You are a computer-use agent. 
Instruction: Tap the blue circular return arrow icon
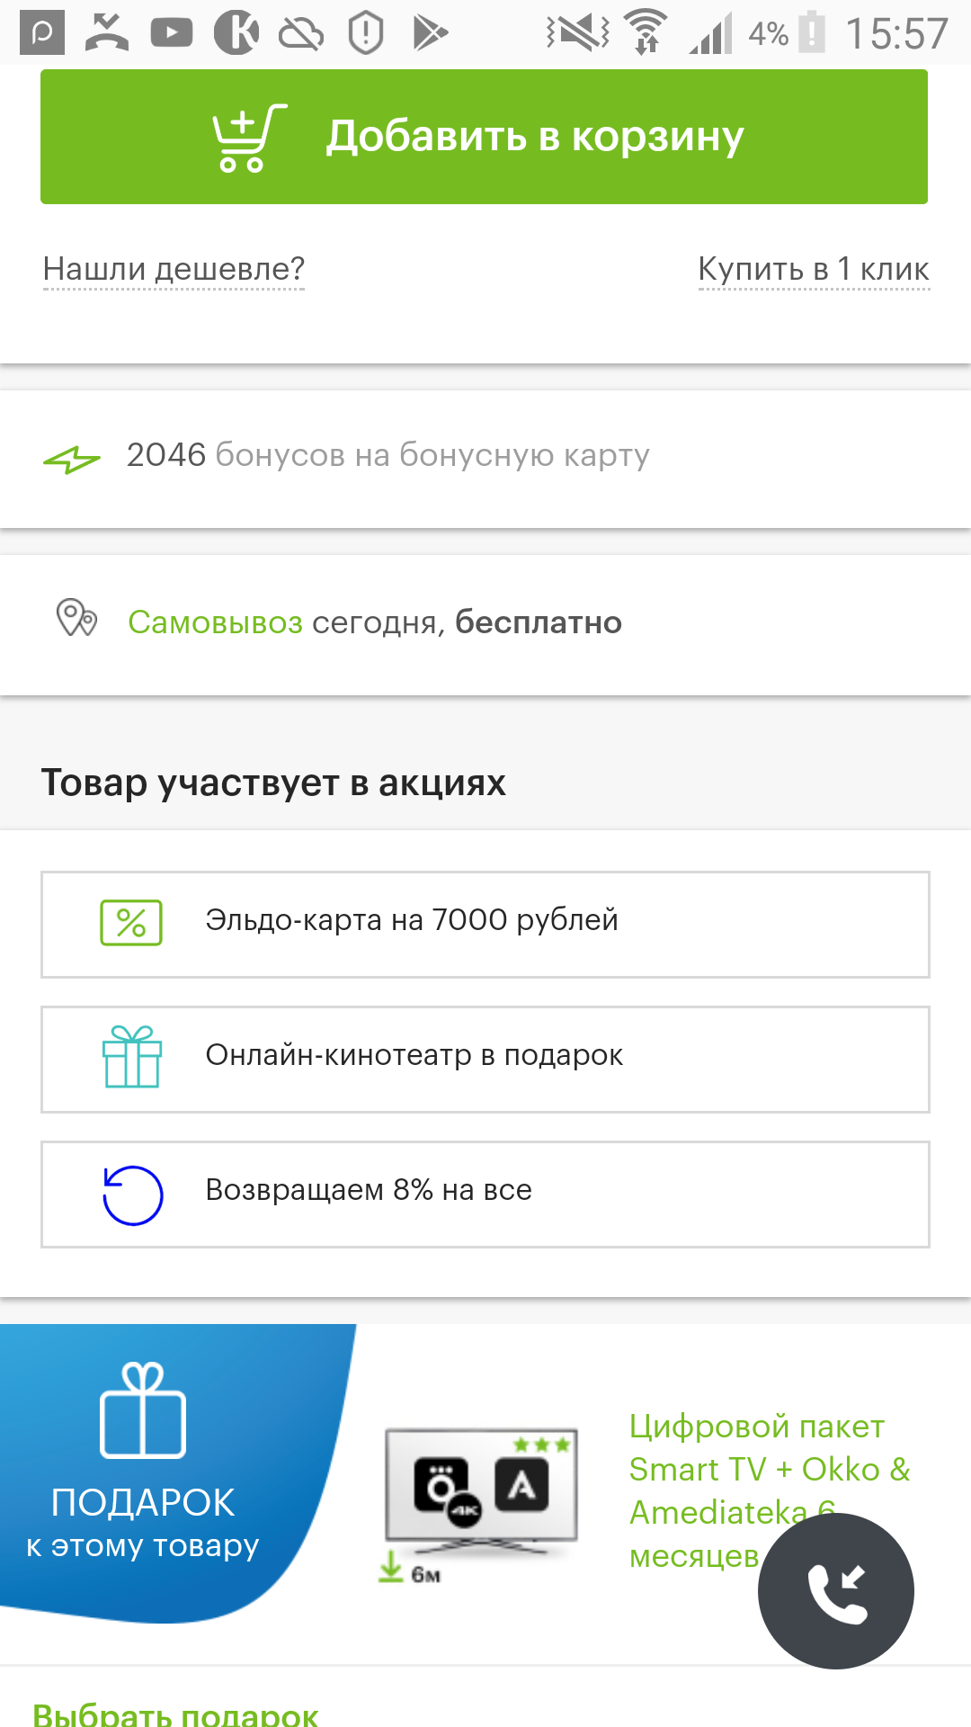(x=132, y=1195)
